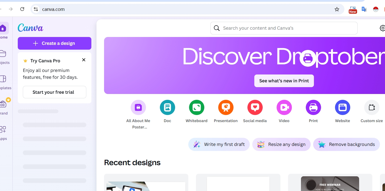Click the canva.com address bar URL

tap(53, 9)
